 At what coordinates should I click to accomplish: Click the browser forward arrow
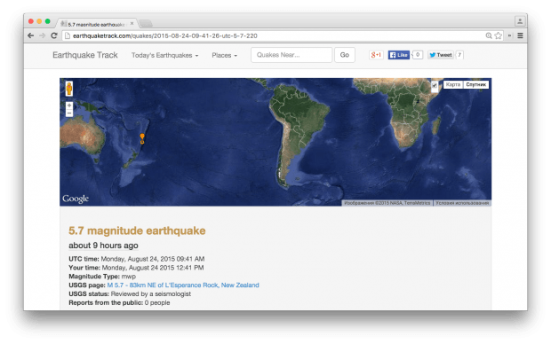click(x=43, y=35)
